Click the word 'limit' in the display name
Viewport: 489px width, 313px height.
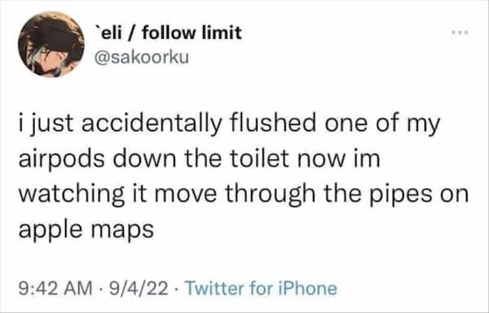pos(222,33)
